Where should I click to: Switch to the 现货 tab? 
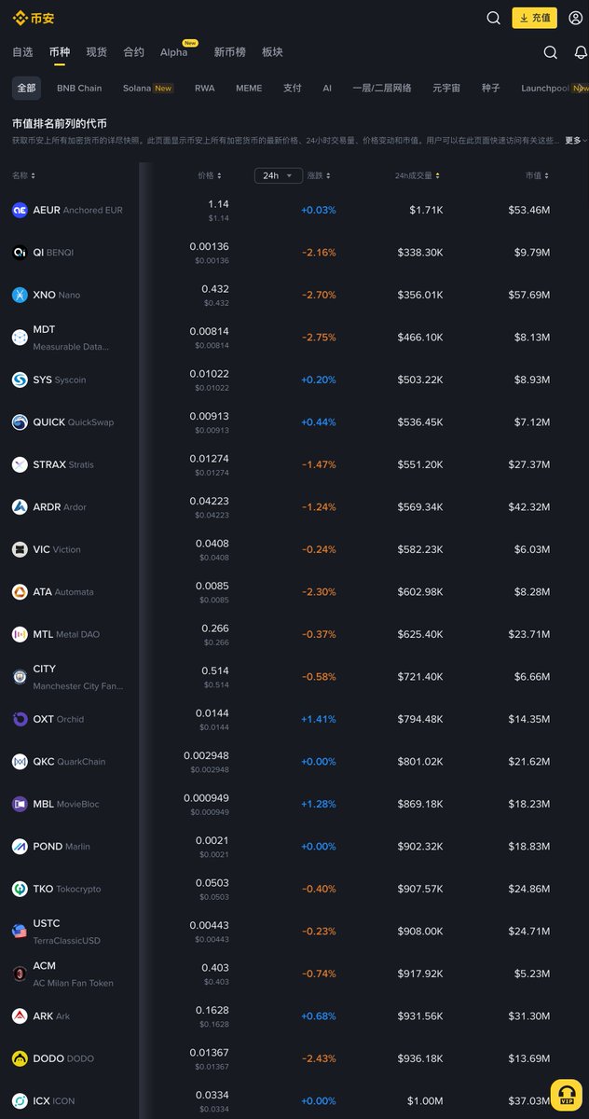point(96,52)
